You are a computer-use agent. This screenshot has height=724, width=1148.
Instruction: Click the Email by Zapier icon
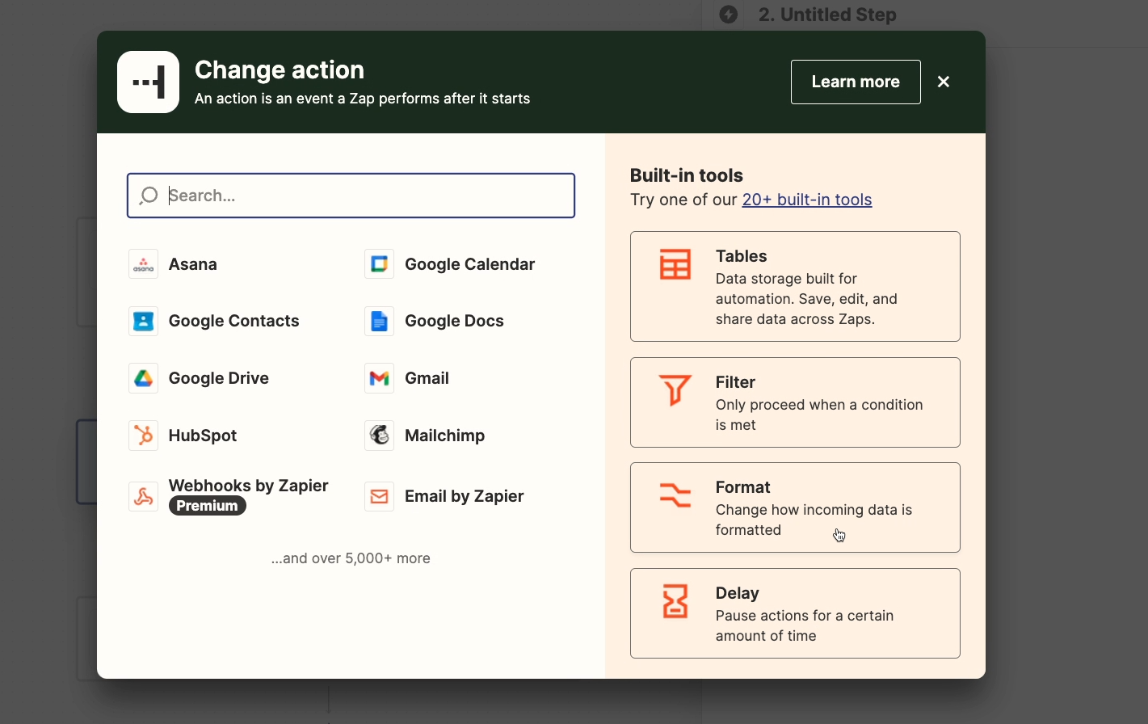379,496
